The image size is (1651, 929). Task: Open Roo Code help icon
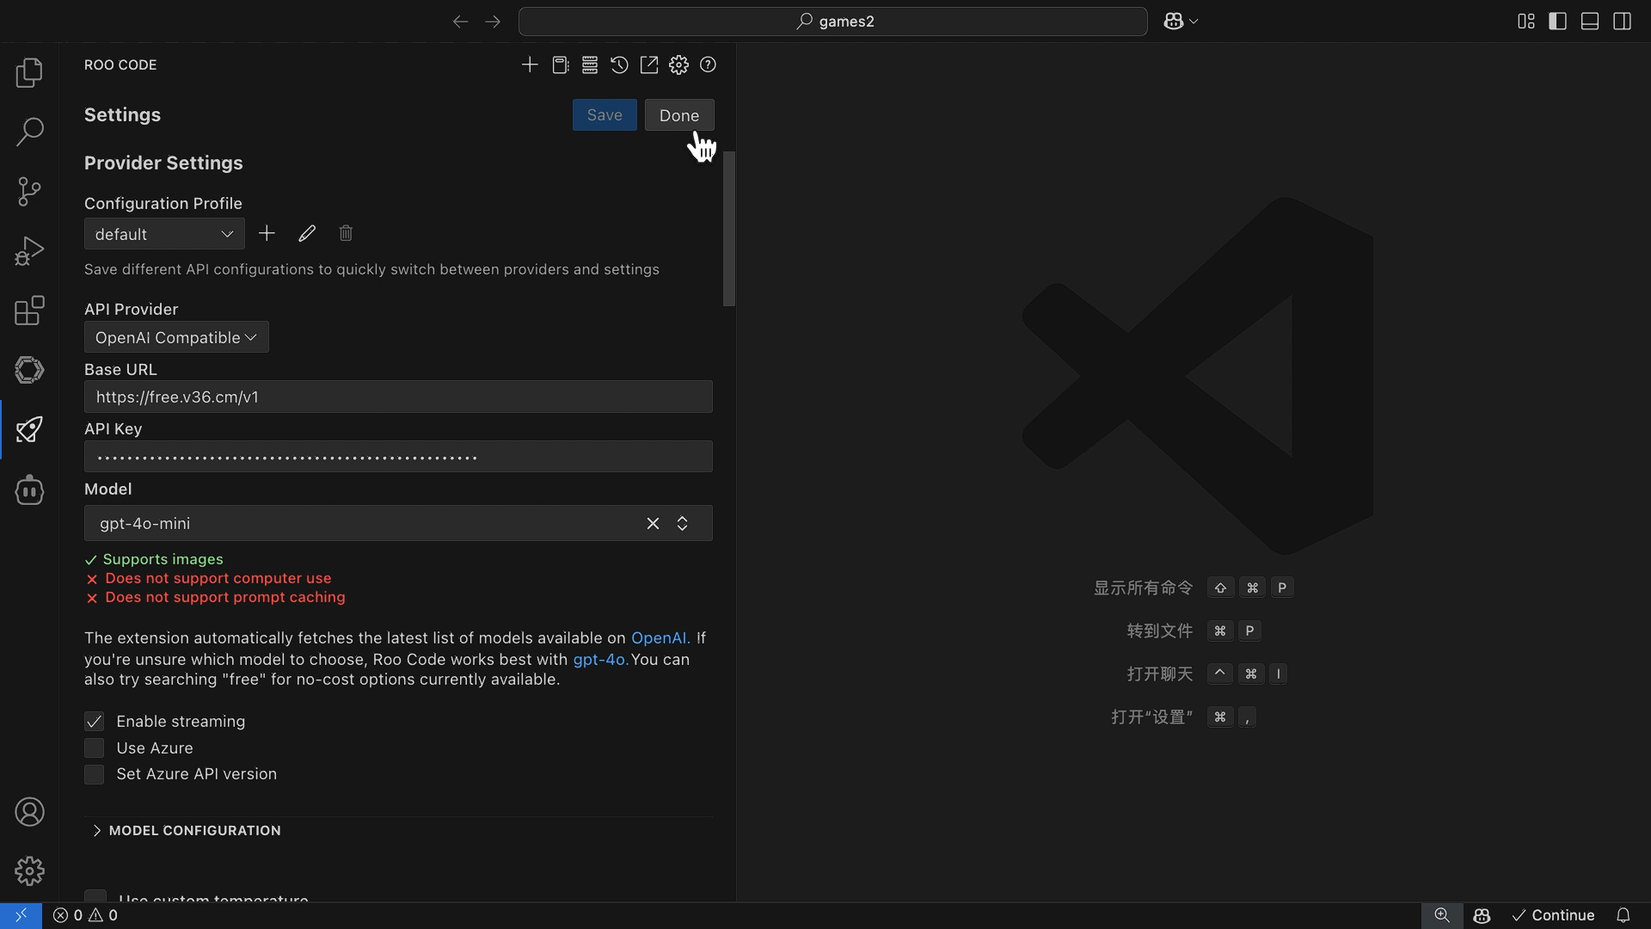[x=708, y=65]
